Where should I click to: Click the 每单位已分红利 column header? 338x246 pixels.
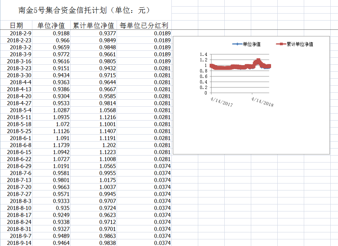(144, 25)
